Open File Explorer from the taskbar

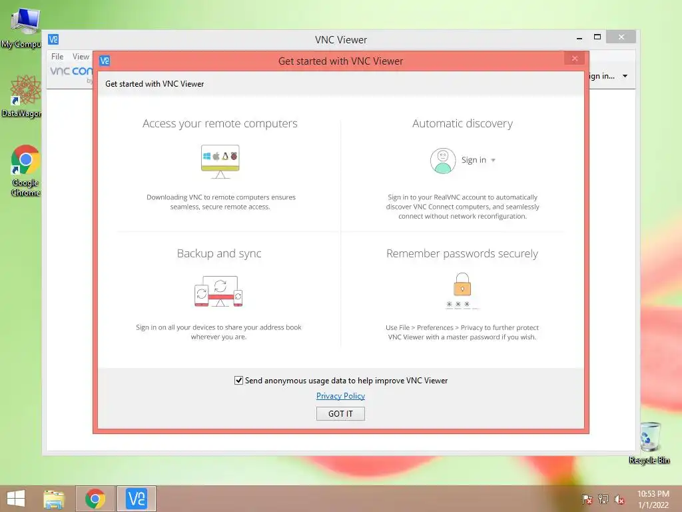54,499
